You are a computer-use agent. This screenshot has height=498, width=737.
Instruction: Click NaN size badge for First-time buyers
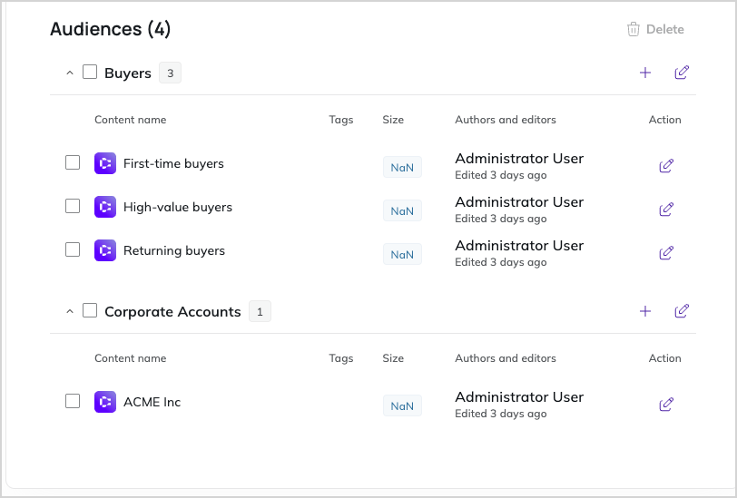[402, 167]
